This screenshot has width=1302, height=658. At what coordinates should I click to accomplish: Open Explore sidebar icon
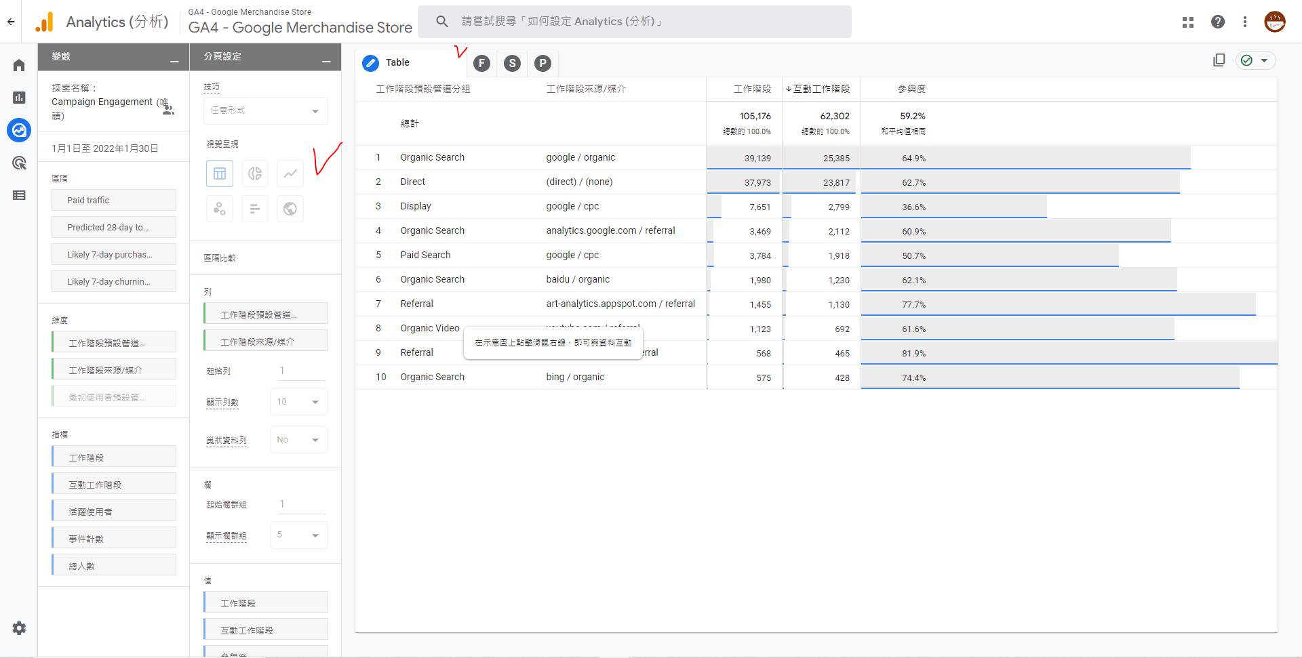coord(19,130)
